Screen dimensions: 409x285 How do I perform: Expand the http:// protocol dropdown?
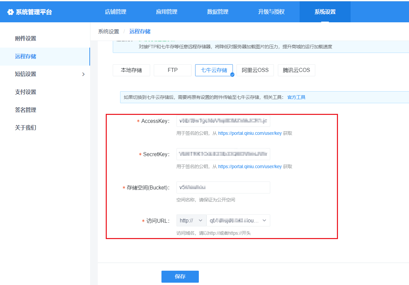[191, 220]
